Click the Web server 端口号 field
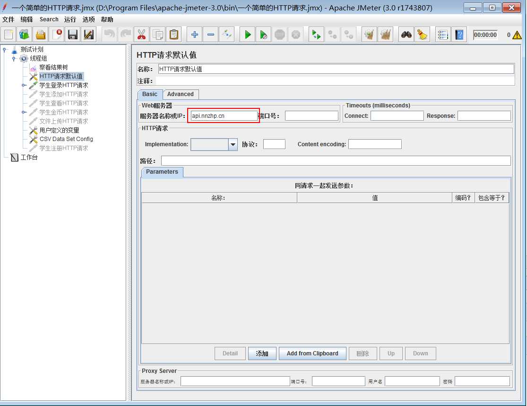The image size is (527, 406). click(x=311, y=116)
